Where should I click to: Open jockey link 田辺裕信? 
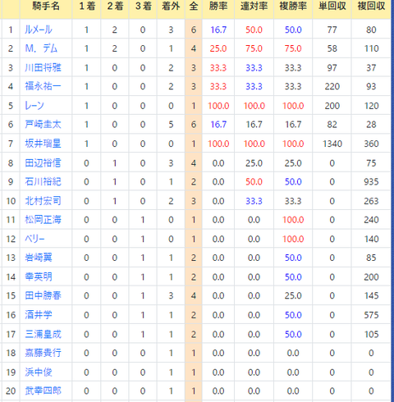click(43, 163)
